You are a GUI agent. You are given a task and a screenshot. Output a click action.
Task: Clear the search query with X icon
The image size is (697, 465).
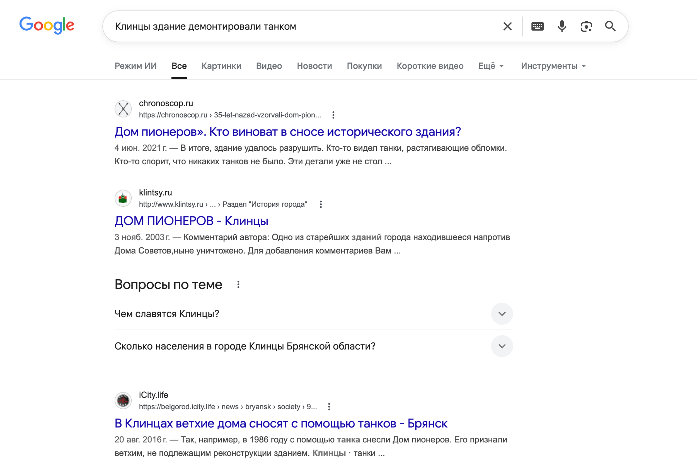click(x=507, y=26)
